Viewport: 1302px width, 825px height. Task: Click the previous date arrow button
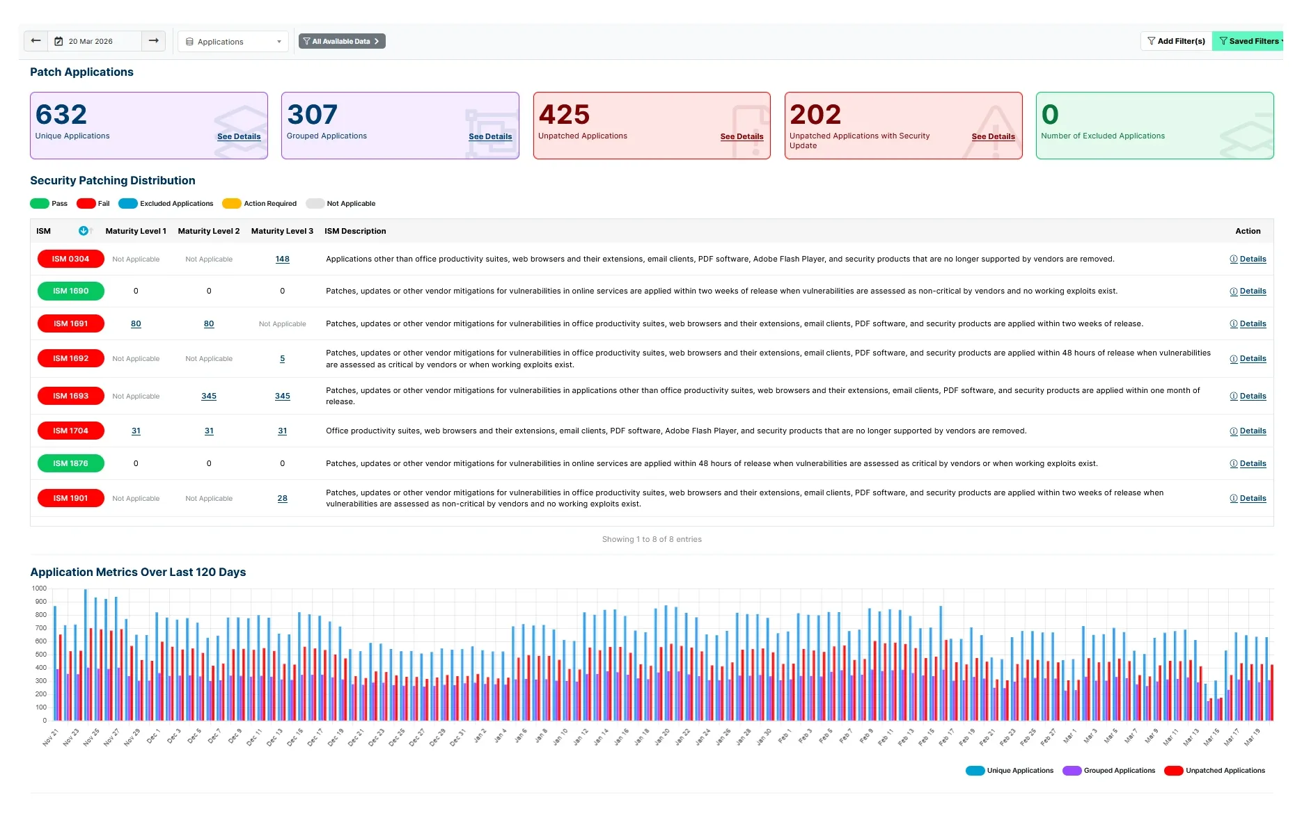point(36,41)
